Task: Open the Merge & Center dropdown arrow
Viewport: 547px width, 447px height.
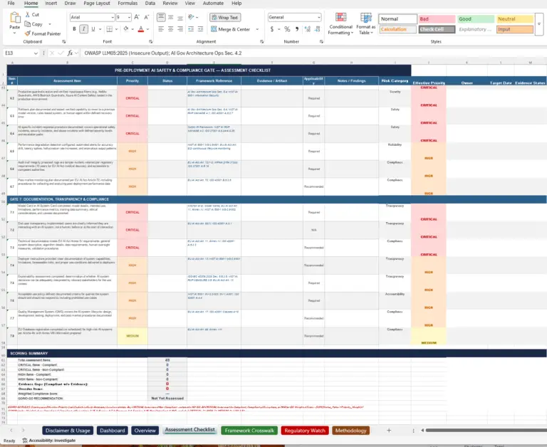Action: (256, 29)
